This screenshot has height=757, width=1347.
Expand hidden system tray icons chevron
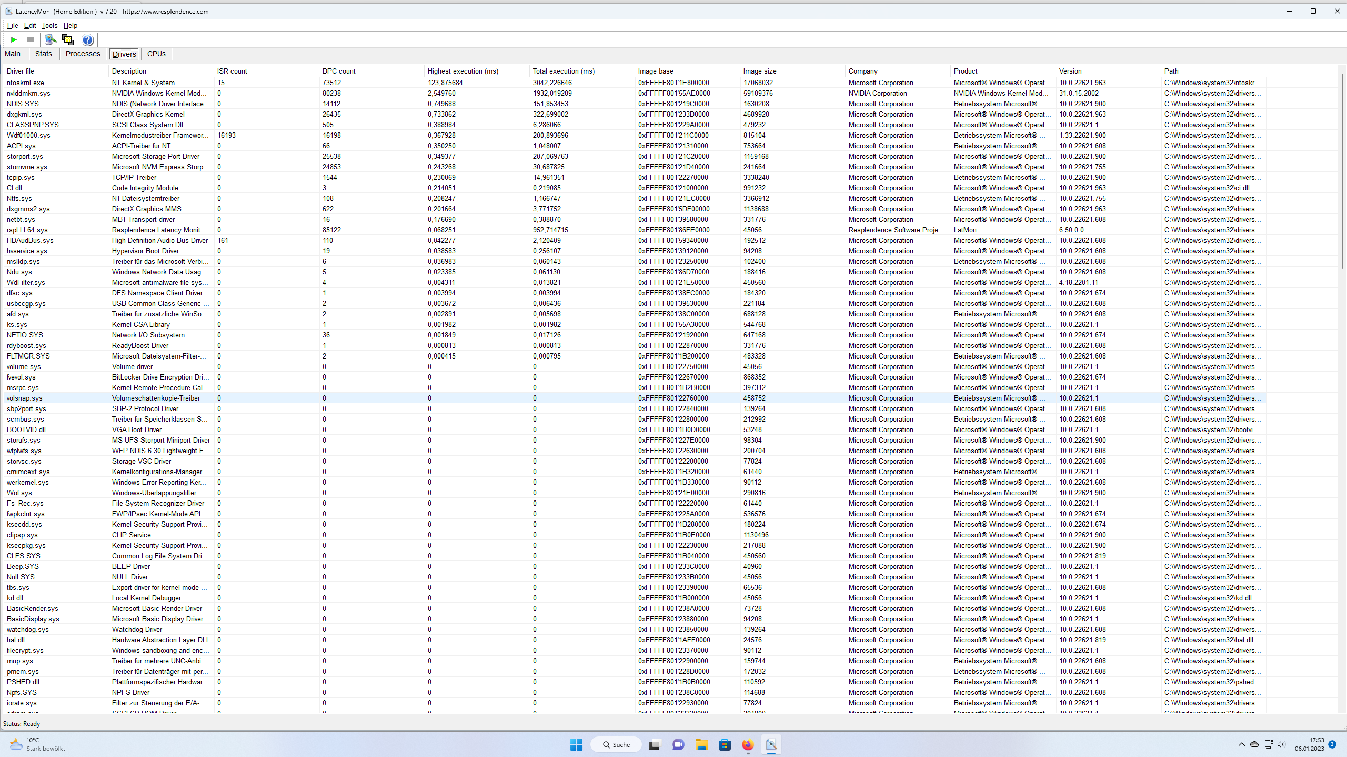pos(1242,744)
